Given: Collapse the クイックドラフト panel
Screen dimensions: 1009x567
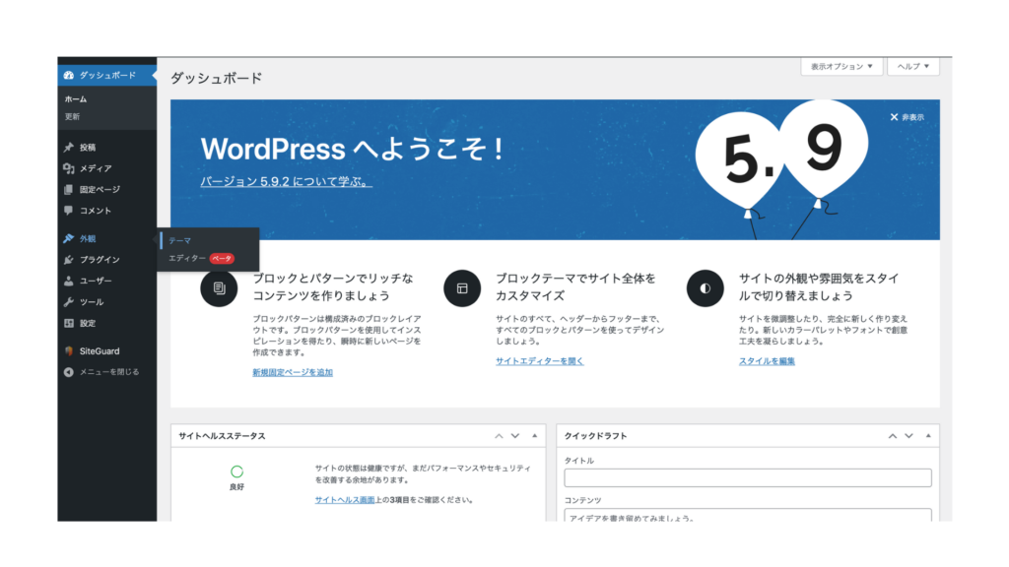Looking at the screenshot, I should pyautogui.click(x=928, y=436).
